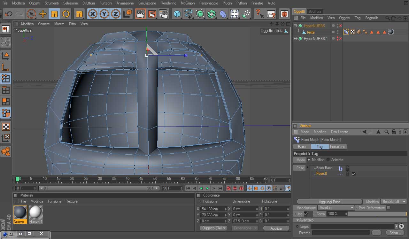The image size is (409, 239).
Task: Toggle the X axis lock icon
Action: tap(93, 14)
